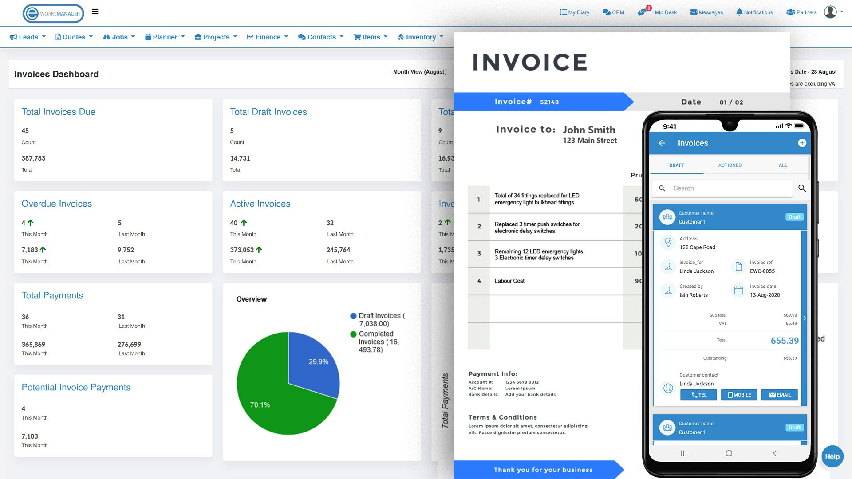View Notifications bell icon
Image resolution: width=852 pixels, height=479 pixels.
tap(754, 12)
